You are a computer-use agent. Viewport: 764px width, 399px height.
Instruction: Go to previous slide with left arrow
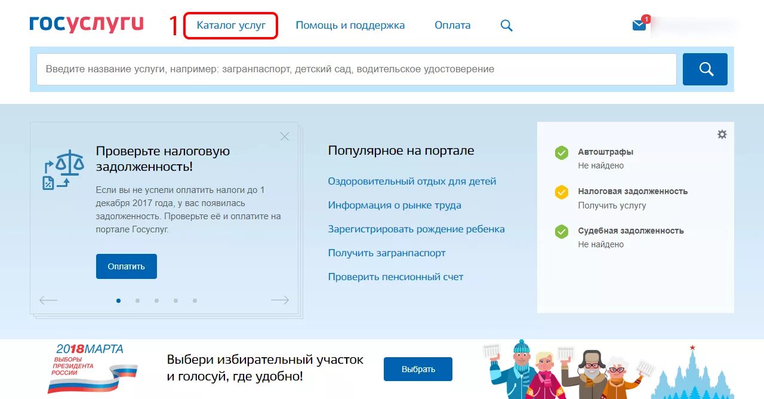click(x=48, y=300)
